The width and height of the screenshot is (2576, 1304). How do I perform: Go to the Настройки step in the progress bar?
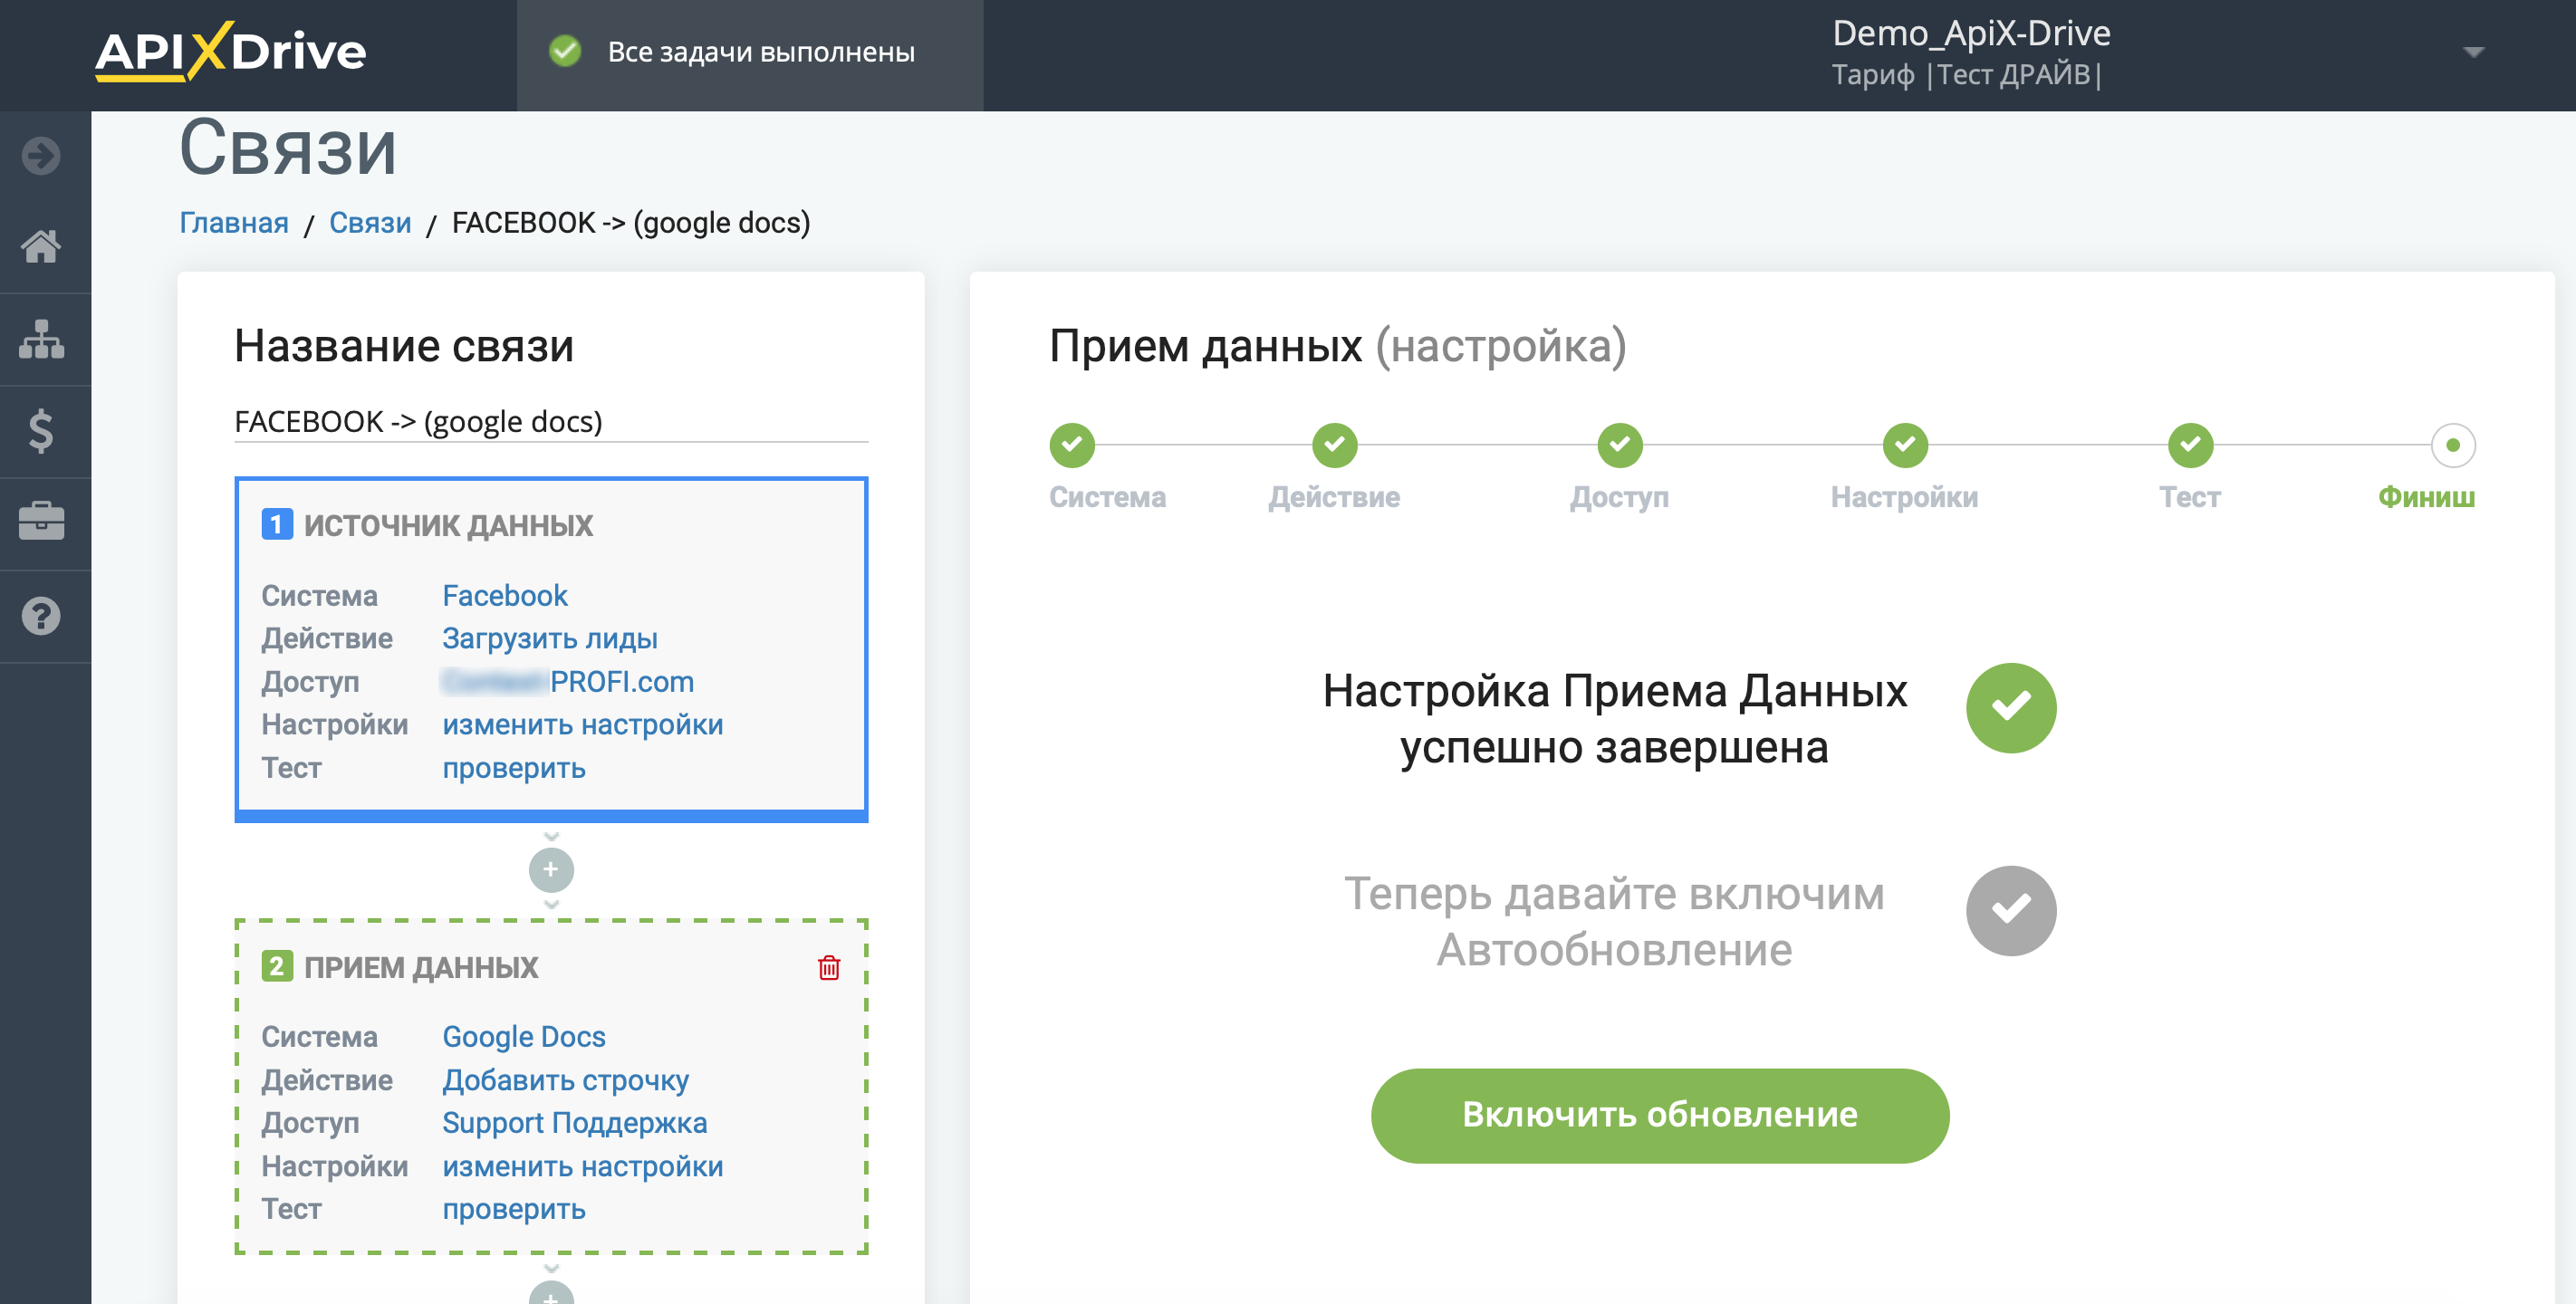[1904, 445]
